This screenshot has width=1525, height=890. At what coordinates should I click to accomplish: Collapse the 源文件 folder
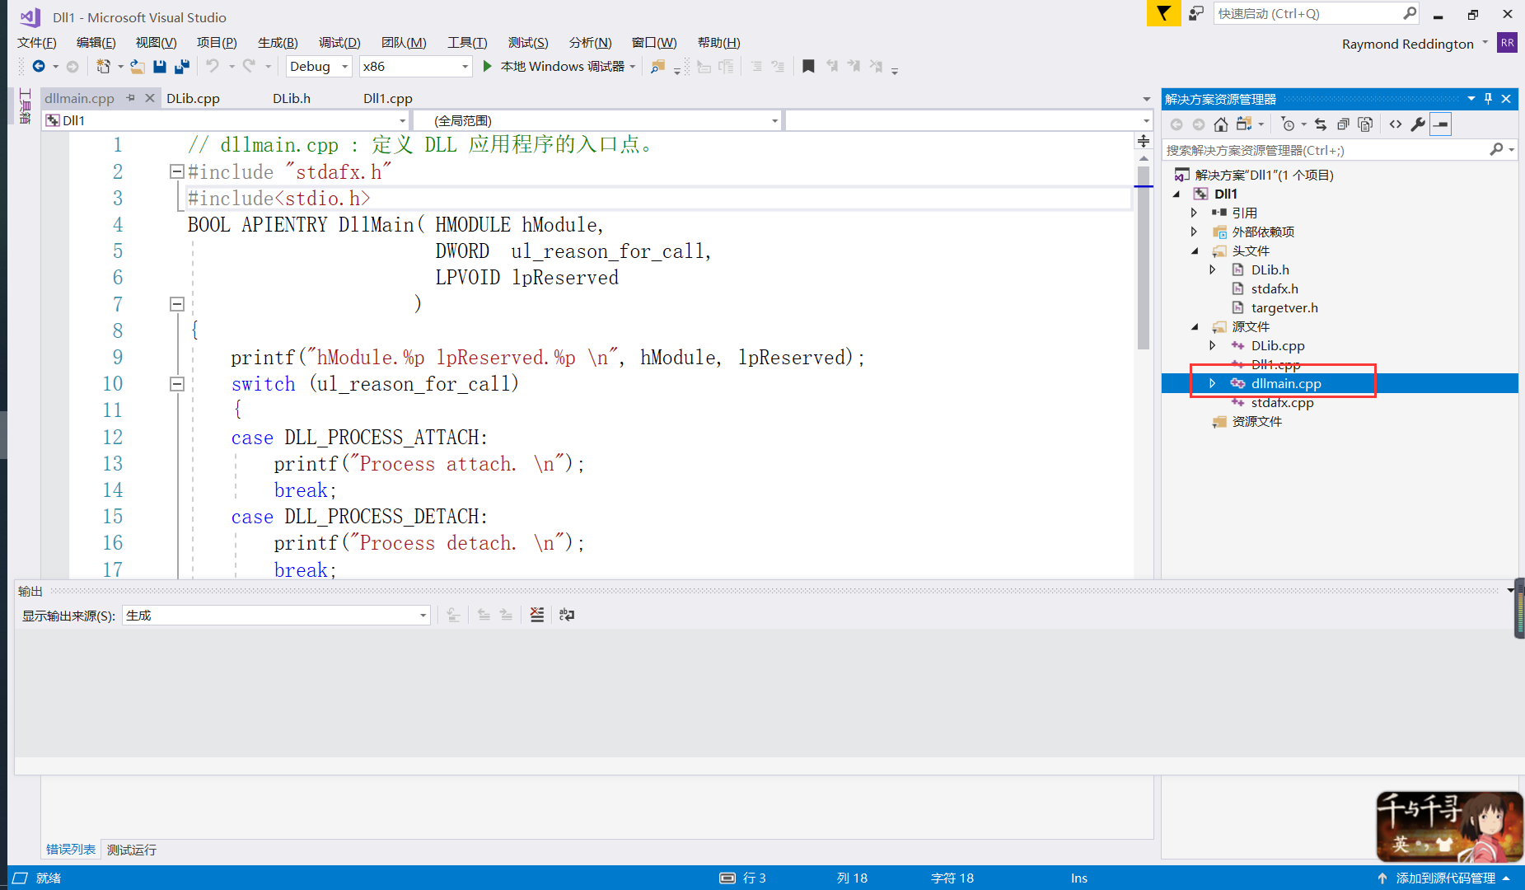[1196, 326]
